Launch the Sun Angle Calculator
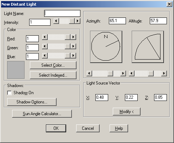Viewport: 174px width, 143px height. coord(42,114)
